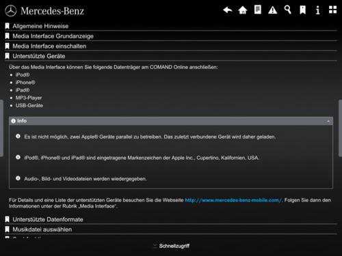Tap the back arrow icon
This screenshot has height=256, width=342.
[x=228, y=10]
